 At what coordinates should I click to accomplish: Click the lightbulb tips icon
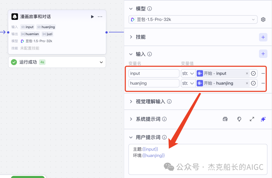(x=239, y=119)
